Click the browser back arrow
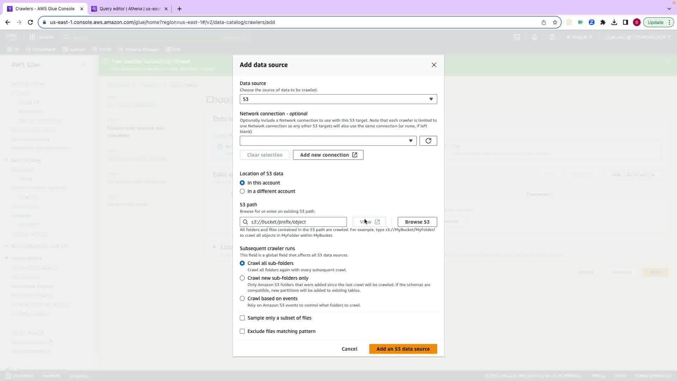677x381 pixels. tap(8, 22)
